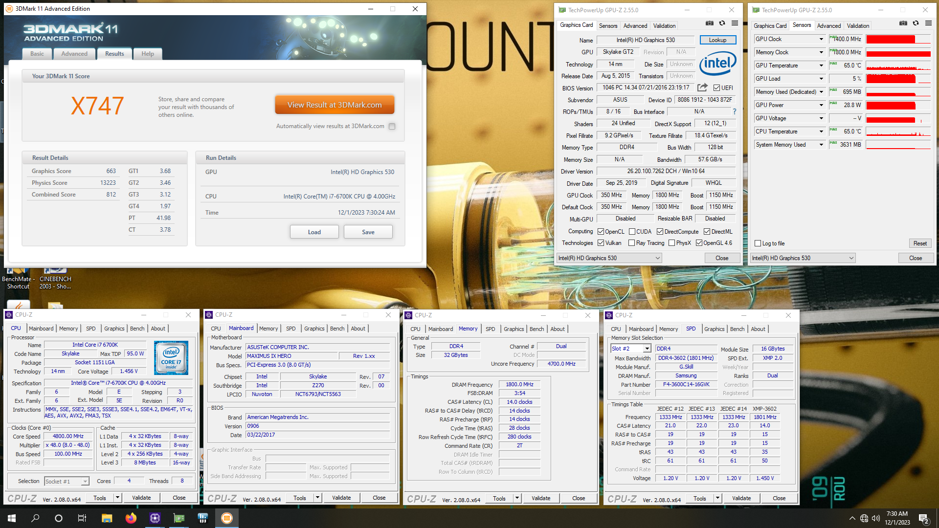The width and height of the screenshot is (939, 528).
Task: Open the Graphics tab in CPU-Z Memory window
Action: point(514,329)
